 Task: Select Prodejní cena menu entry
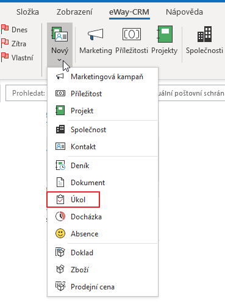click(102, 287)
